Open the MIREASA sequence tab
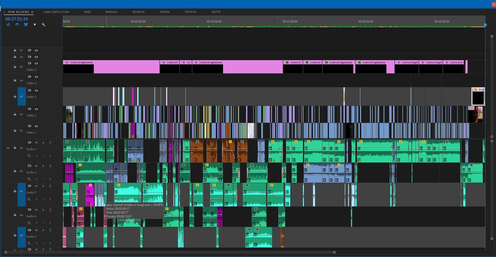Viewport: 496px width, 257px height. 111,12
